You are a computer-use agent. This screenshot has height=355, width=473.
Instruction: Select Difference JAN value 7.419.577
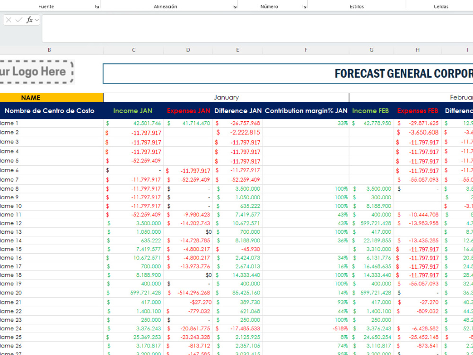coord(238,214)
